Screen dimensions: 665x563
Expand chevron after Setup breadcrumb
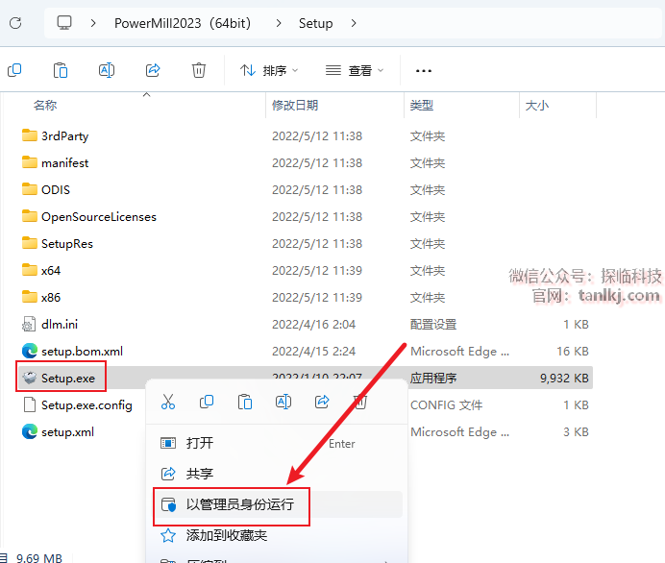(x=354, y=23)
